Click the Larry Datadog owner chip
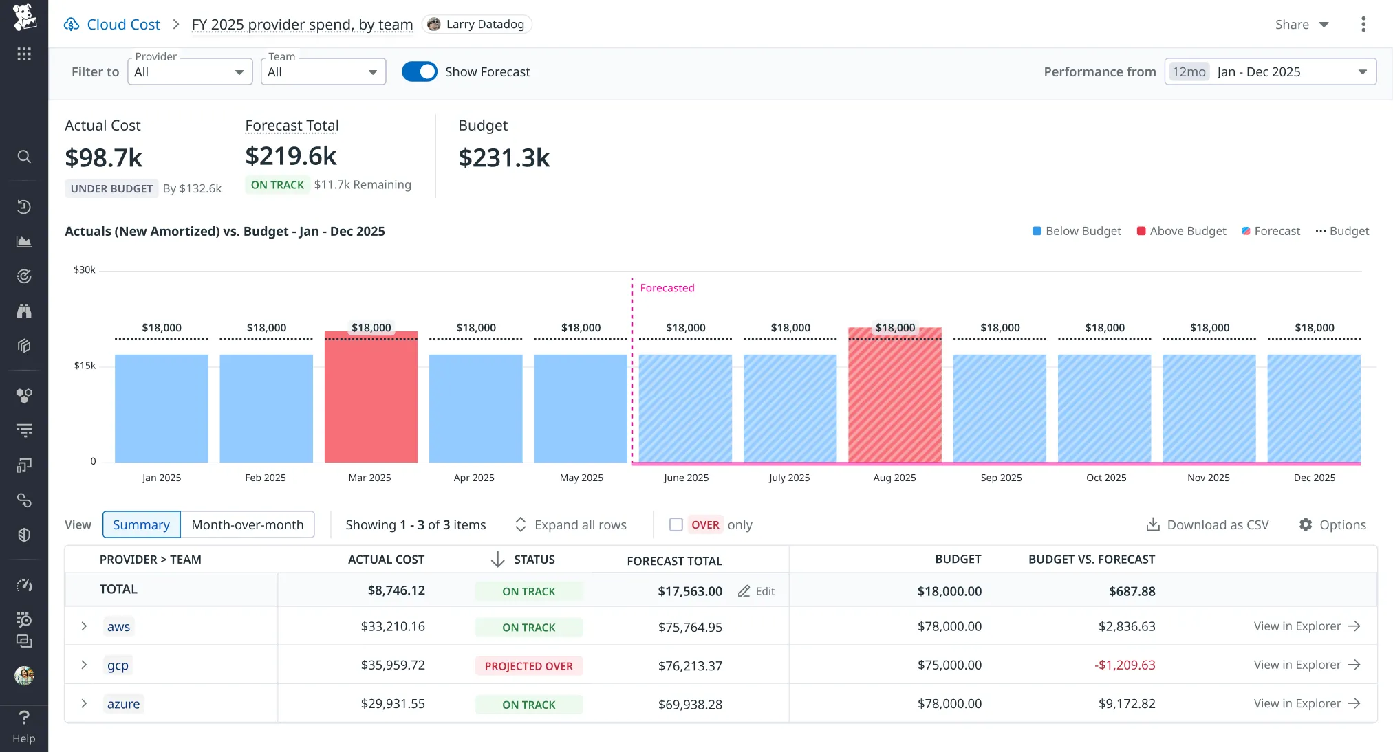1393x752 pixels. pos(477,25)
